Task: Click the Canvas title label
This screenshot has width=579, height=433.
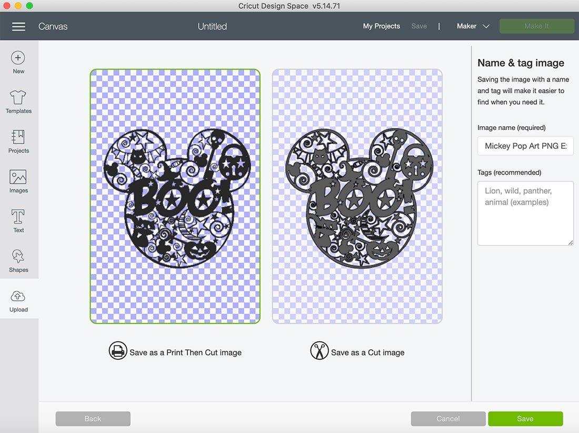Action: tap(53, 27)
